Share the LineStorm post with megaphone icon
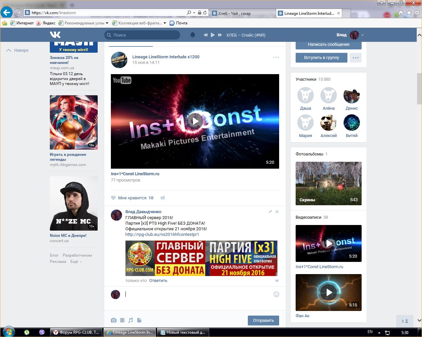This screenshot has height=337, width=422. (162, 198)
